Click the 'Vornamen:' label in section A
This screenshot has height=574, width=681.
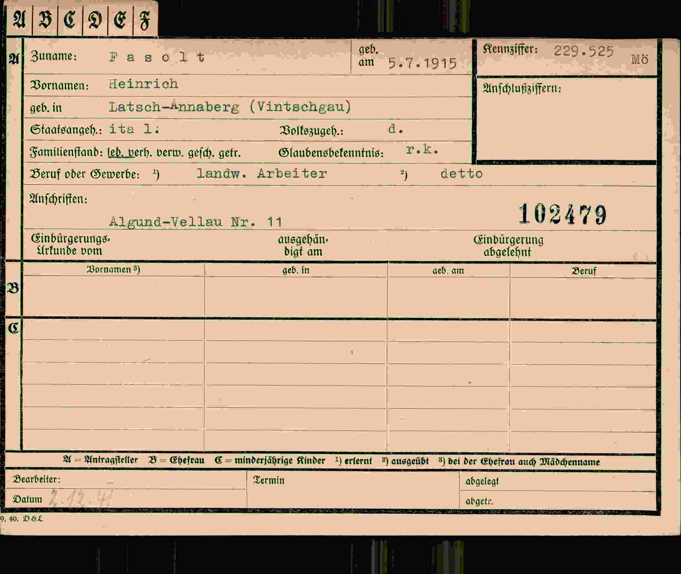59,85
